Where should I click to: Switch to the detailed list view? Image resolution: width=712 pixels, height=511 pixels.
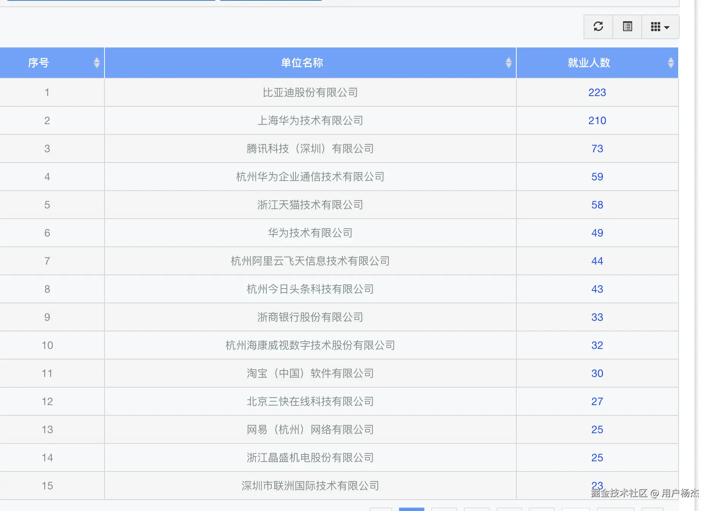click(x=627, y=27)
